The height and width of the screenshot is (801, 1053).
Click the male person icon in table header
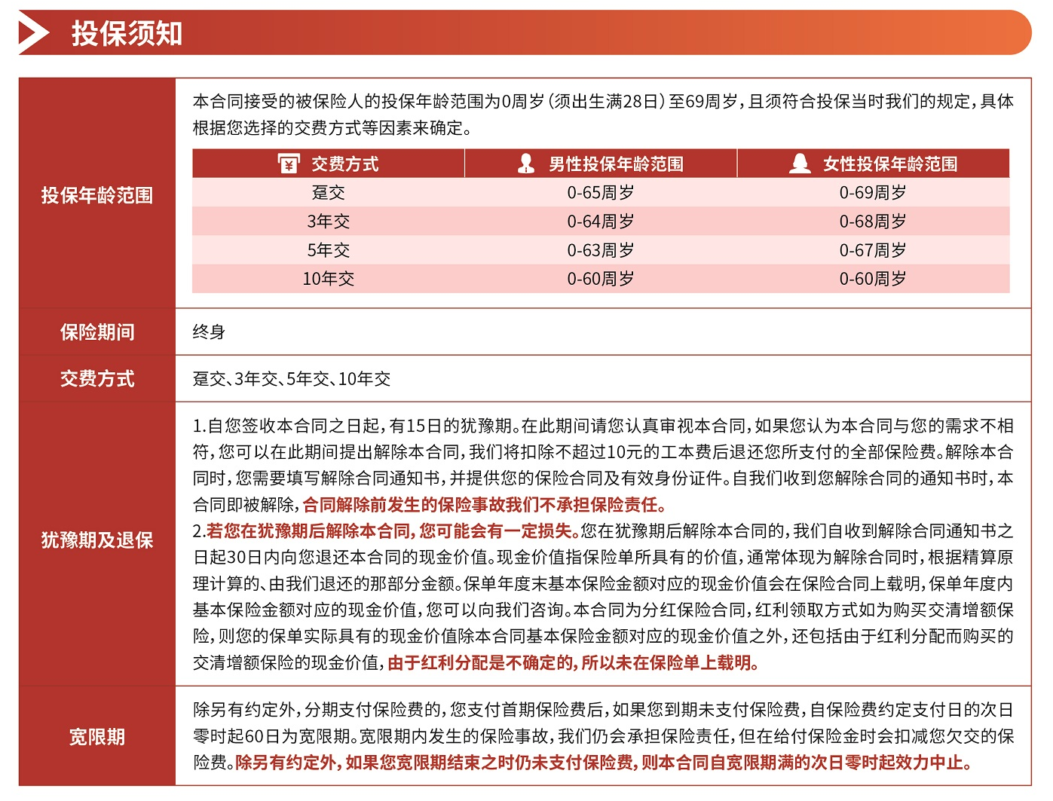tap(526, 164)
